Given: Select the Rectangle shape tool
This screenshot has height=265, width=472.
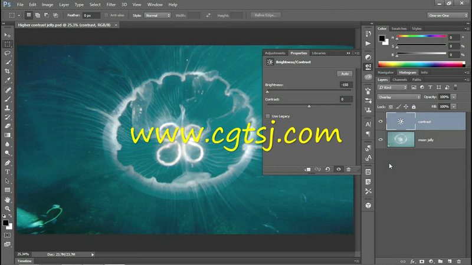Looking at the screenshot, I should [7, 190].
